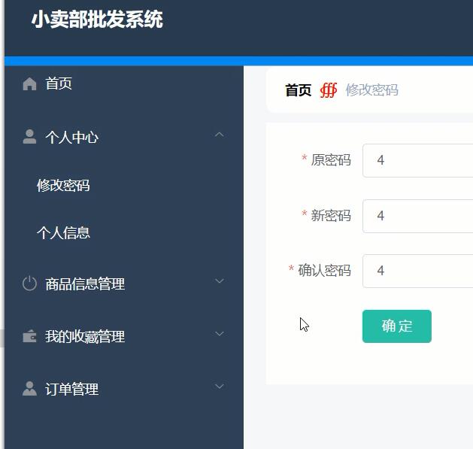Open 个人信息 submenu item
This screenshot has height=449, width=473.
pos(63,233)
